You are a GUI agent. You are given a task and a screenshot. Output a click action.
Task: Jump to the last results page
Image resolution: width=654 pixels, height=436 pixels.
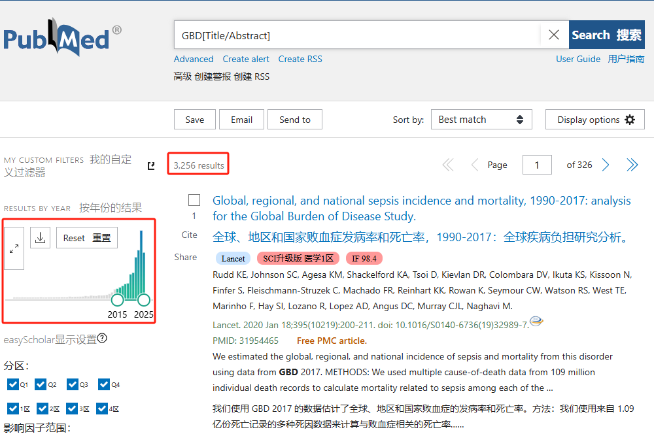pyautogui.click(x=632, y=165)
